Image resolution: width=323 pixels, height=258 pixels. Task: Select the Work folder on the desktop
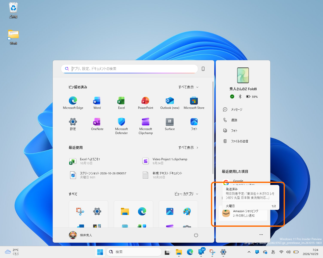(13, 37)
